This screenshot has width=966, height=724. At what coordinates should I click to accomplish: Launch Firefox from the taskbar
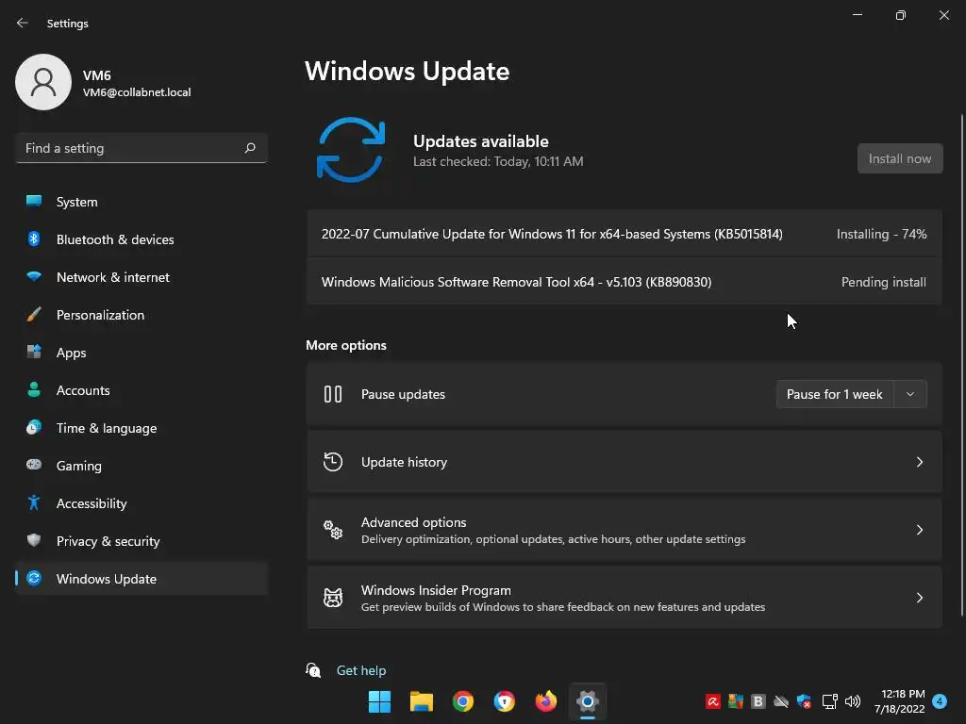click(546, 701)
